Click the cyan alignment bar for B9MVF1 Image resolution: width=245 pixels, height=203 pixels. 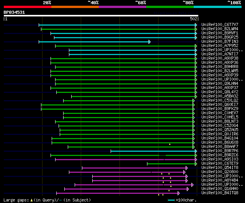point(123,33)
